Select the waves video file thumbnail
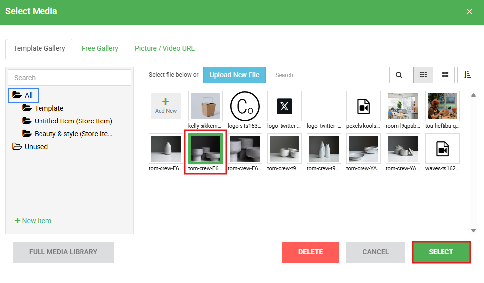The width and height of the screenshot is (484, 283). pos(443,149)
